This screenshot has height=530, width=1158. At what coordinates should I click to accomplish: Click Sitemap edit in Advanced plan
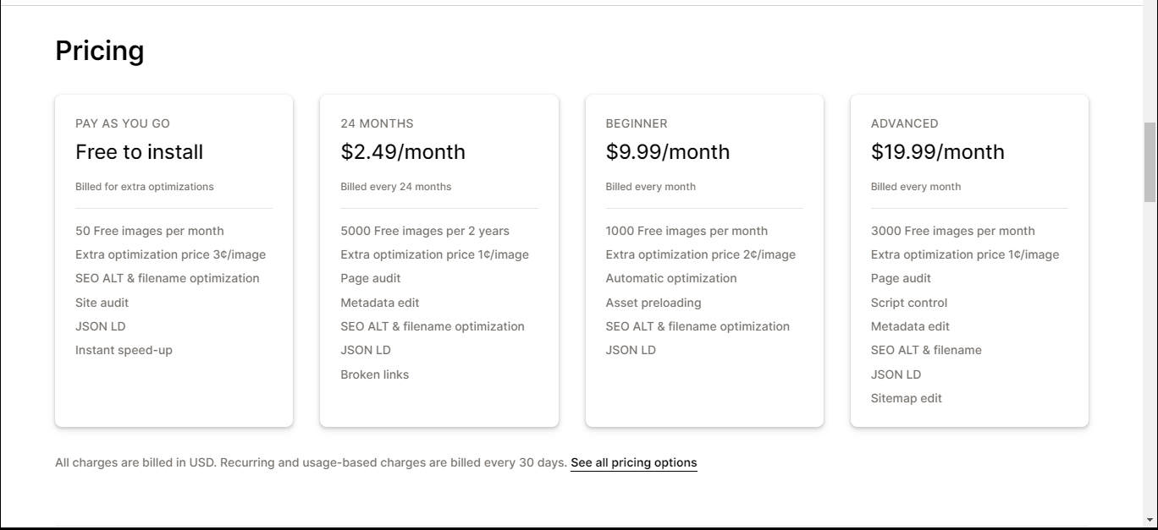point(907,398)
